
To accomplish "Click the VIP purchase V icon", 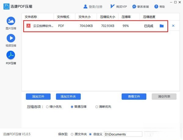I will click(x=112, y=6).
